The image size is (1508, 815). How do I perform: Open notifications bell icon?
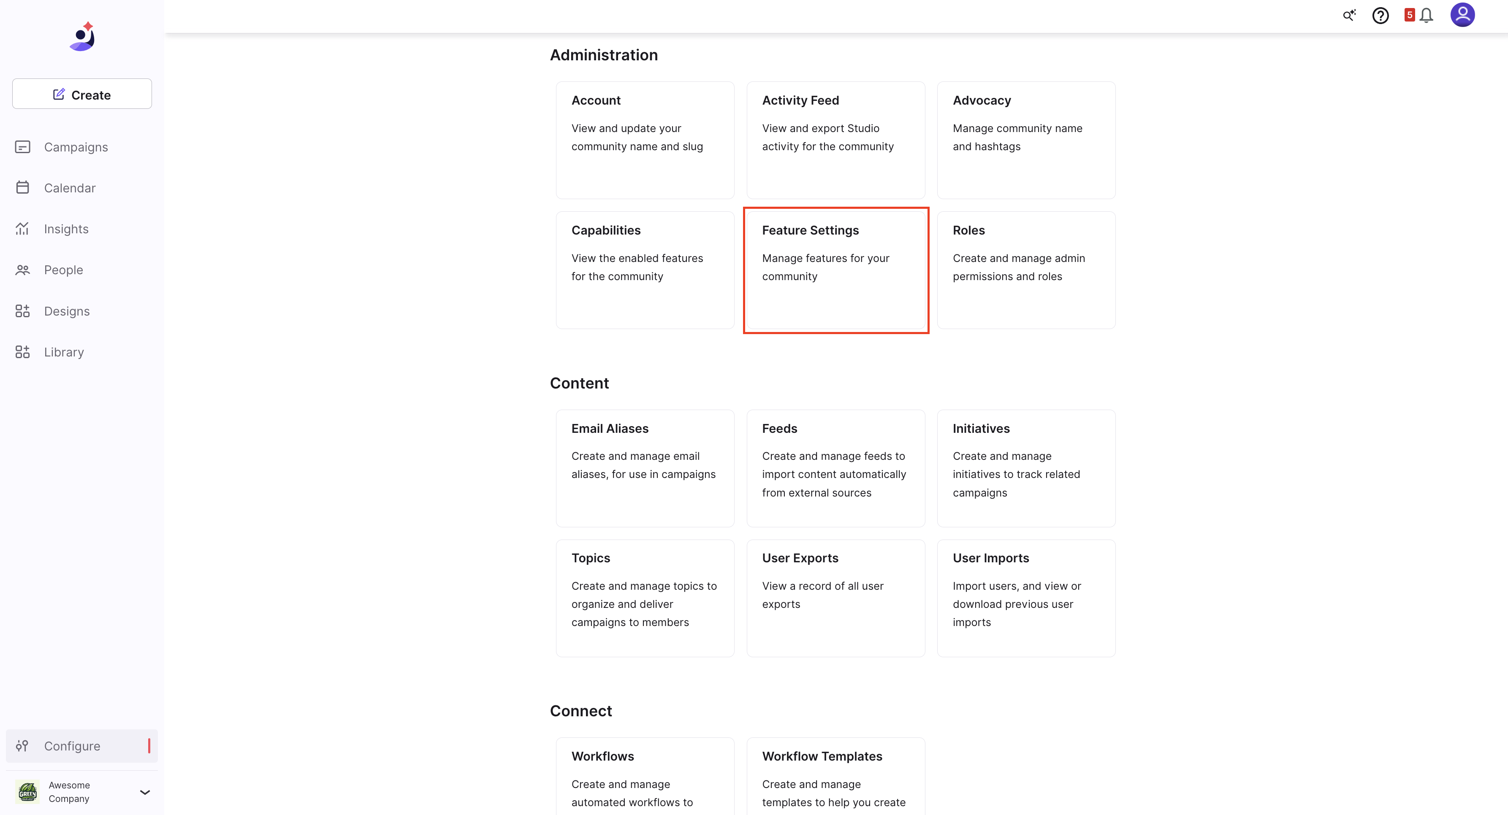pos(1427,15)
